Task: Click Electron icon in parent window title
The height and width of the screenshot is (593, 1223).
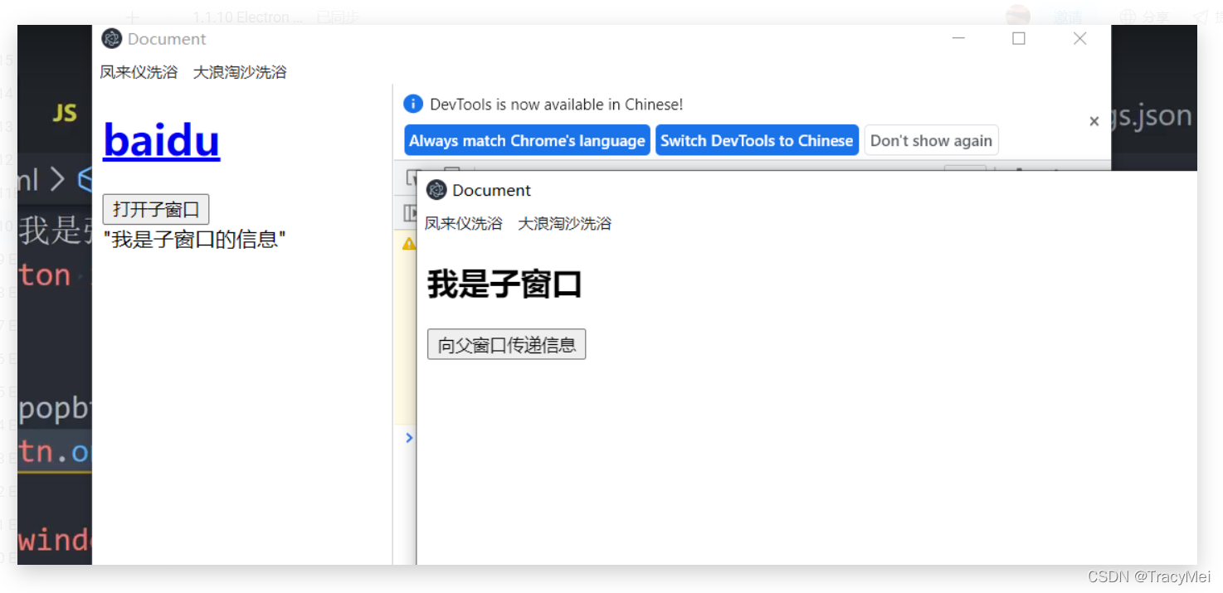Action: pos(111,38)
